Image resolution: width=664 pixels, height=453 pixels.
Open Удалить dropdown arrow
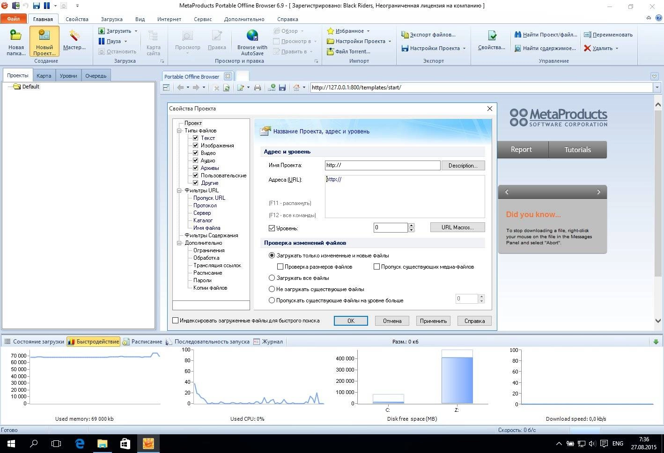(x=617, y=49)
